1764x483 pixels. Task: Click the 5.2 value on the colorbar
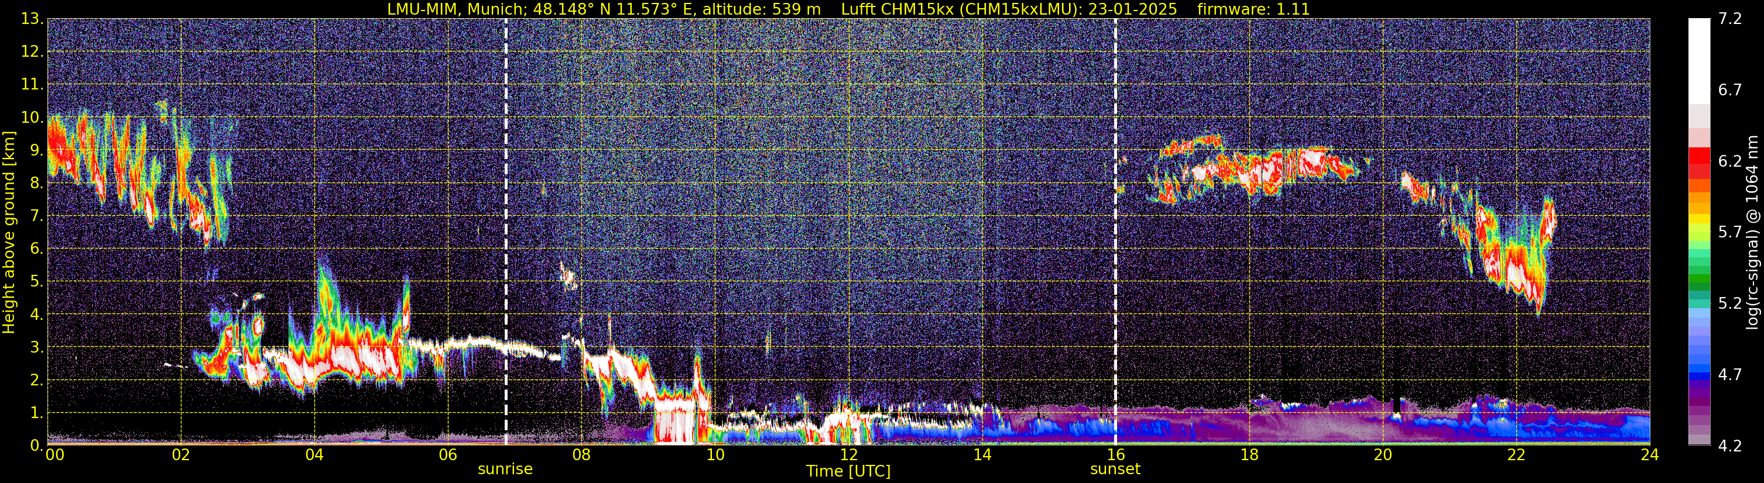pyautogui.click(x=1730, y=303)
